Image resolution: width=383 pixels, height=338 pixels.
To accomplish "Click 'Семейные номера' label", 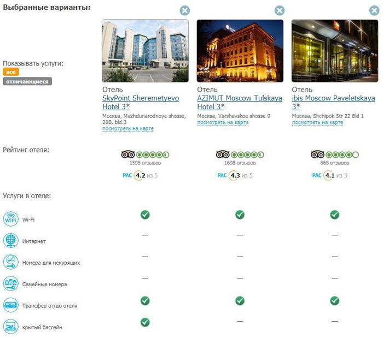I will (44, 284).
